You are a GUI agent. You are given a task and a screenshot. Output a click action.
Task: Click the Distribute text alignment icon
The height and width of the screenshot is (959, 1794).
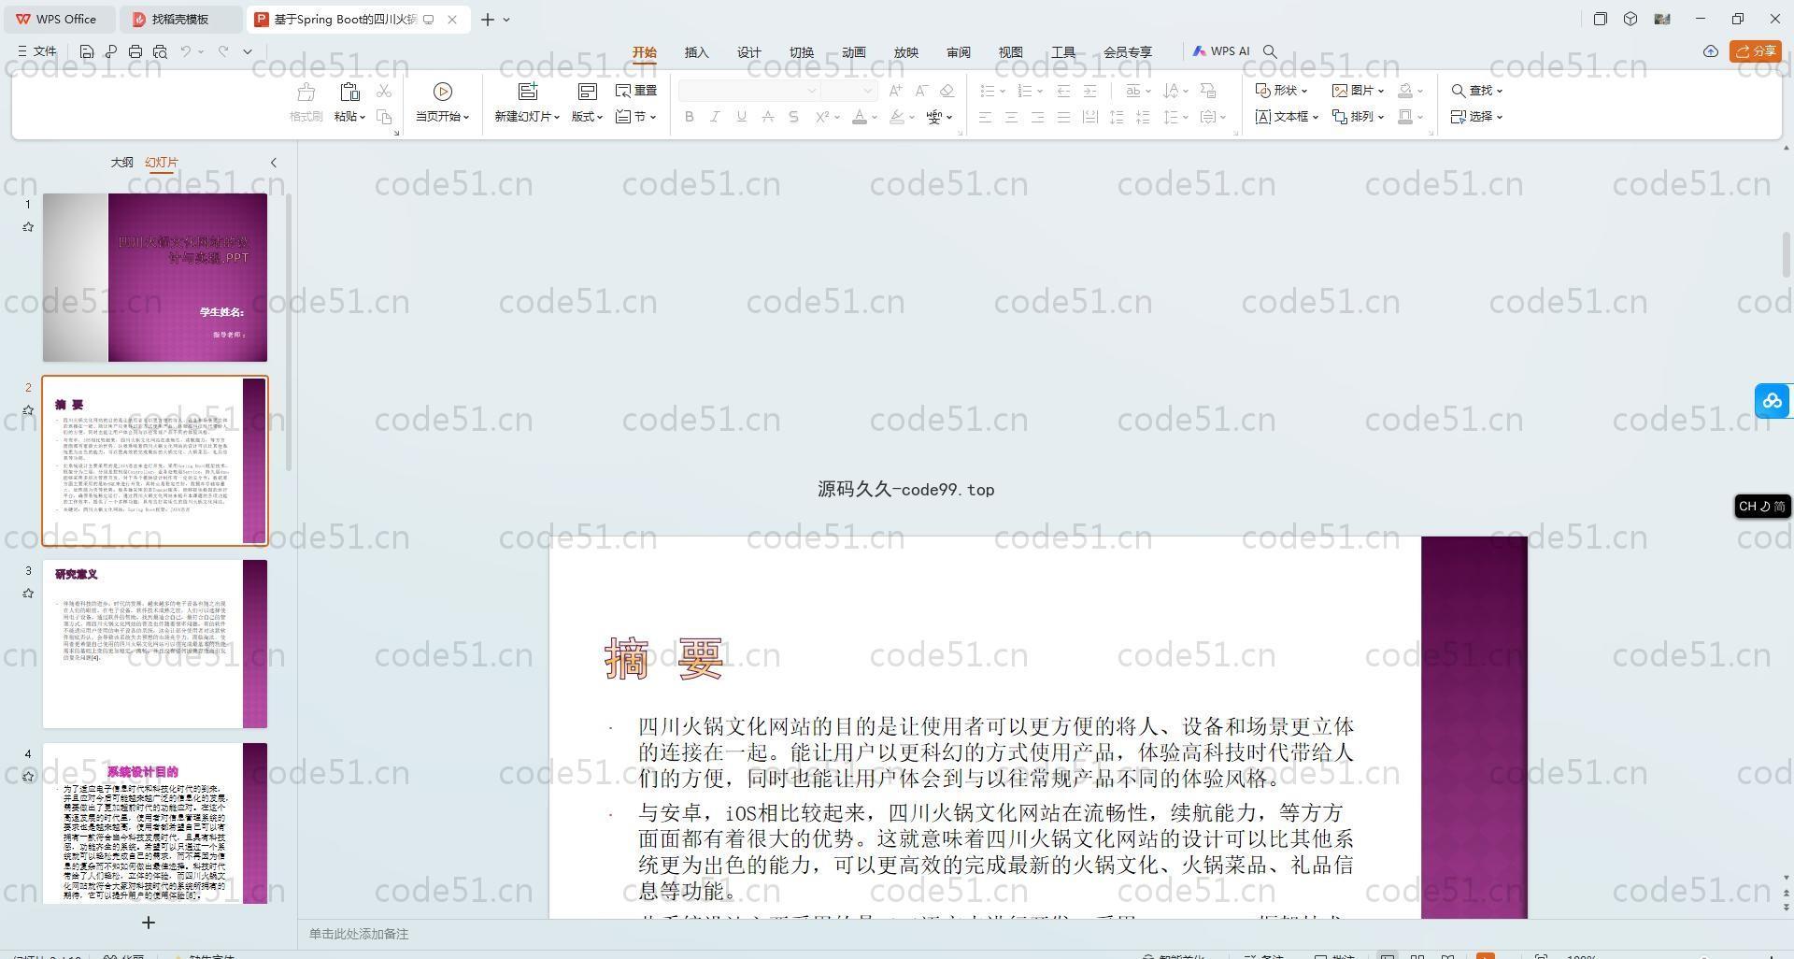pos(1089,117)
